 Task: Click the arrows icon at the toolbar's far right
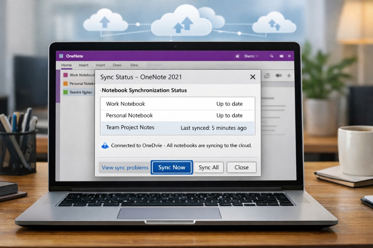(x=289, y=76)
